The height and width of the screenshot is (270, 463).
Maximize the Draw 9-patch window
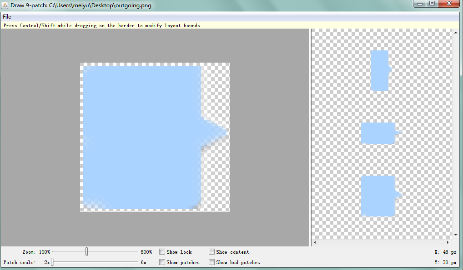[432, 4]
